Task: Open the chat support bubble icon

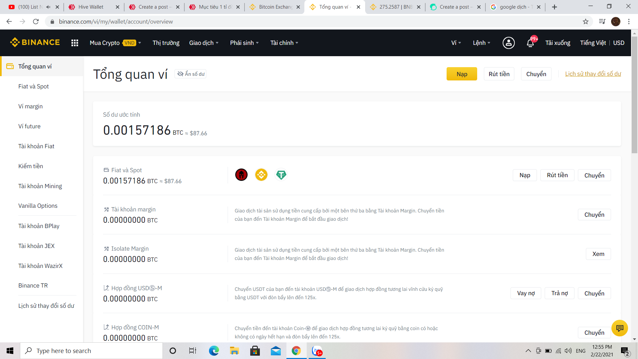Action: pos(619,328)
